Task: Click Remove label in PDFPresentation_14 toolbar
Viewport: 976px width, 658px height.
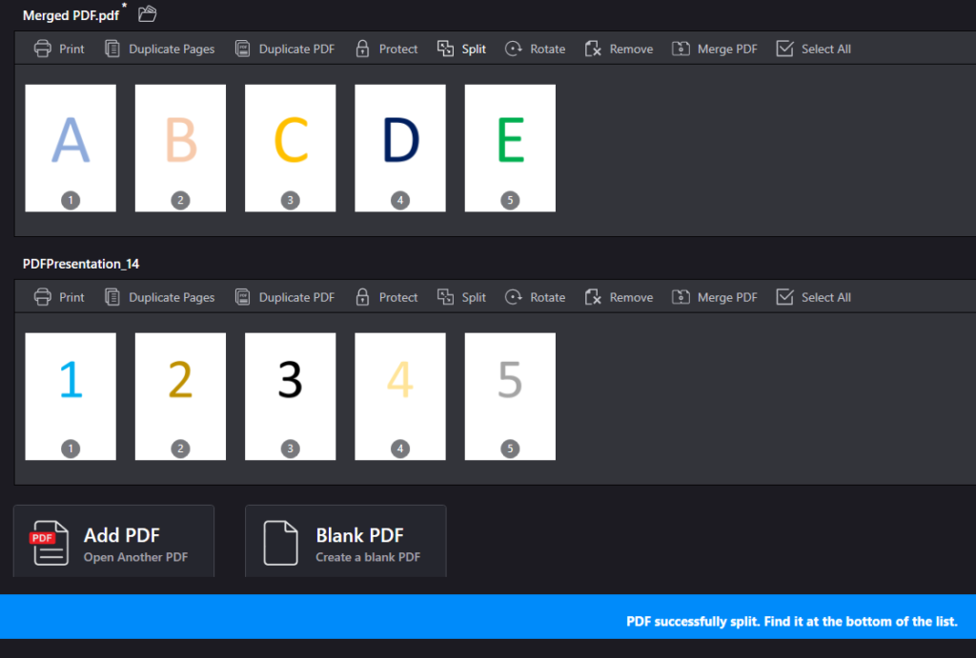Action: pyautogui.click(x=631, y=298)
